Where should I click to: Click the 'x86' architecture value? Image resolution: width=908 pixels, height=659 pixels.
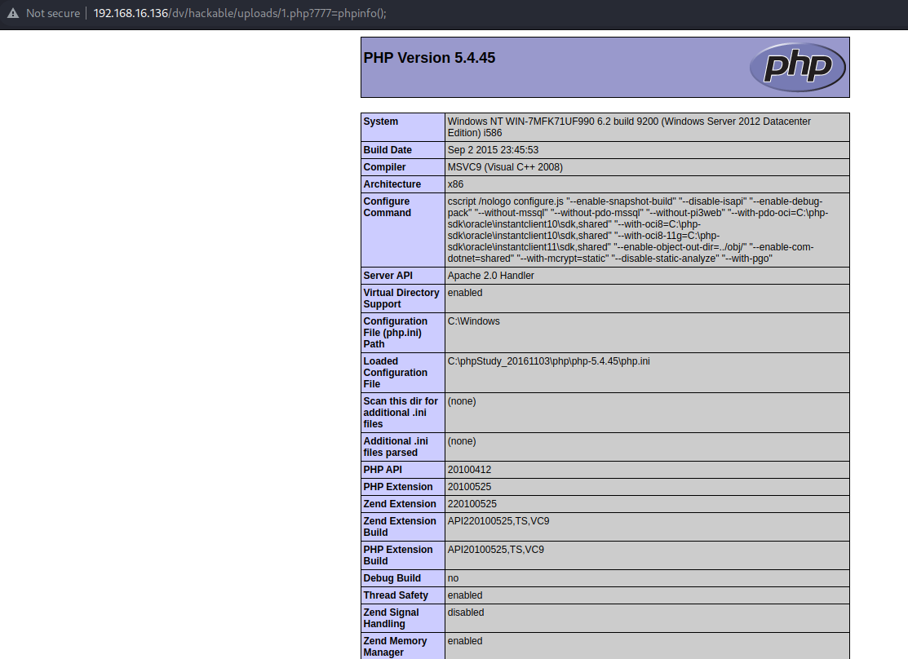[455, 184]
